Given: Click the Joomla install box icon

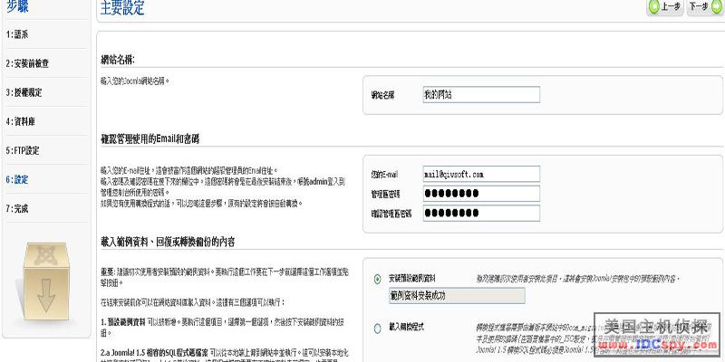Looking at the screenshot, I should 46,282.
